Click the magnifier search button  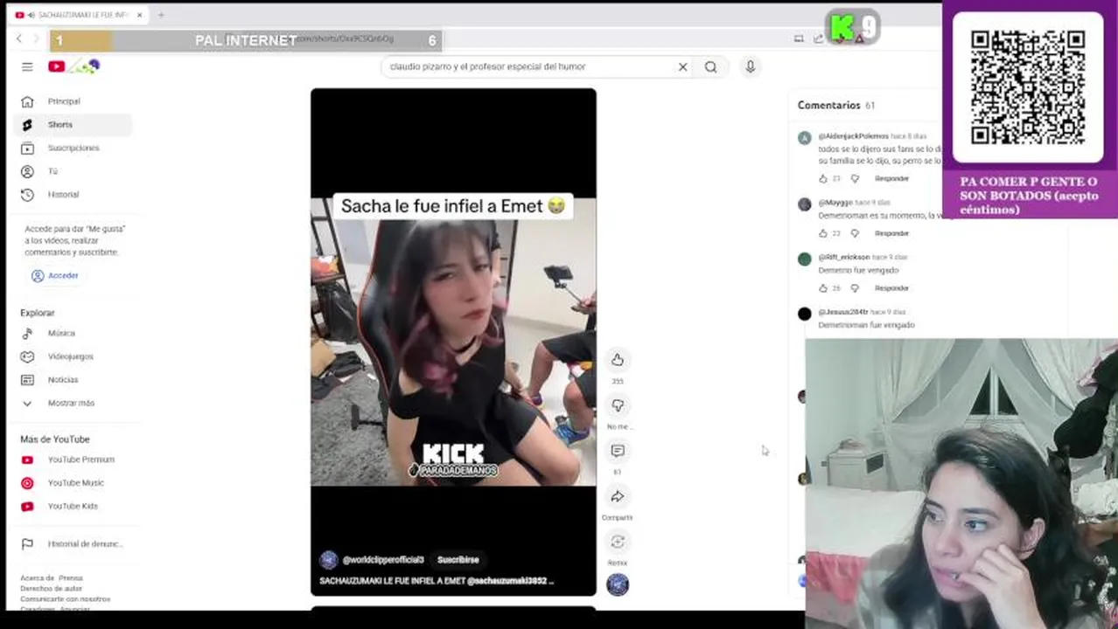[x=710, y=66]
